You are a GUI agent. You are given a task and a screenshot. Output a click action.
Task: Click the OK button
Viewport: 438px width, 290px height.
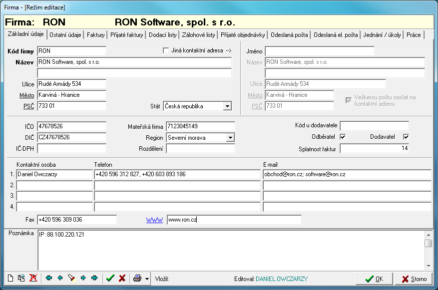pyautogui.click(x=374, y=279)
